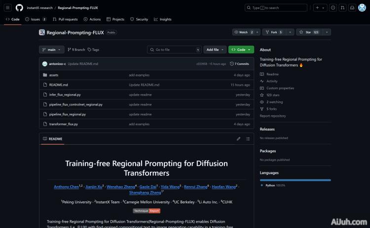Click the repository avatar next to title

point(42,33)
